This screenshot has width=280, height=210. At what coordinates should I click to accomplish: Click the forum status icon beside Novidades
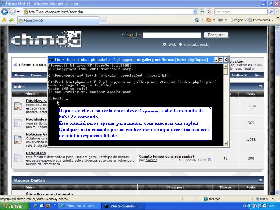point(18,123)
